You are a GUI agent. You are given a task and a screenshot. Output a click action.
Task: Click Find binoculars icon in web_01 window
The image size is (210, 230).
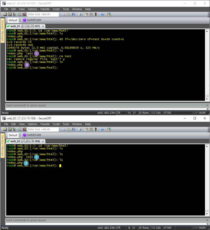(x=73, y=14)
